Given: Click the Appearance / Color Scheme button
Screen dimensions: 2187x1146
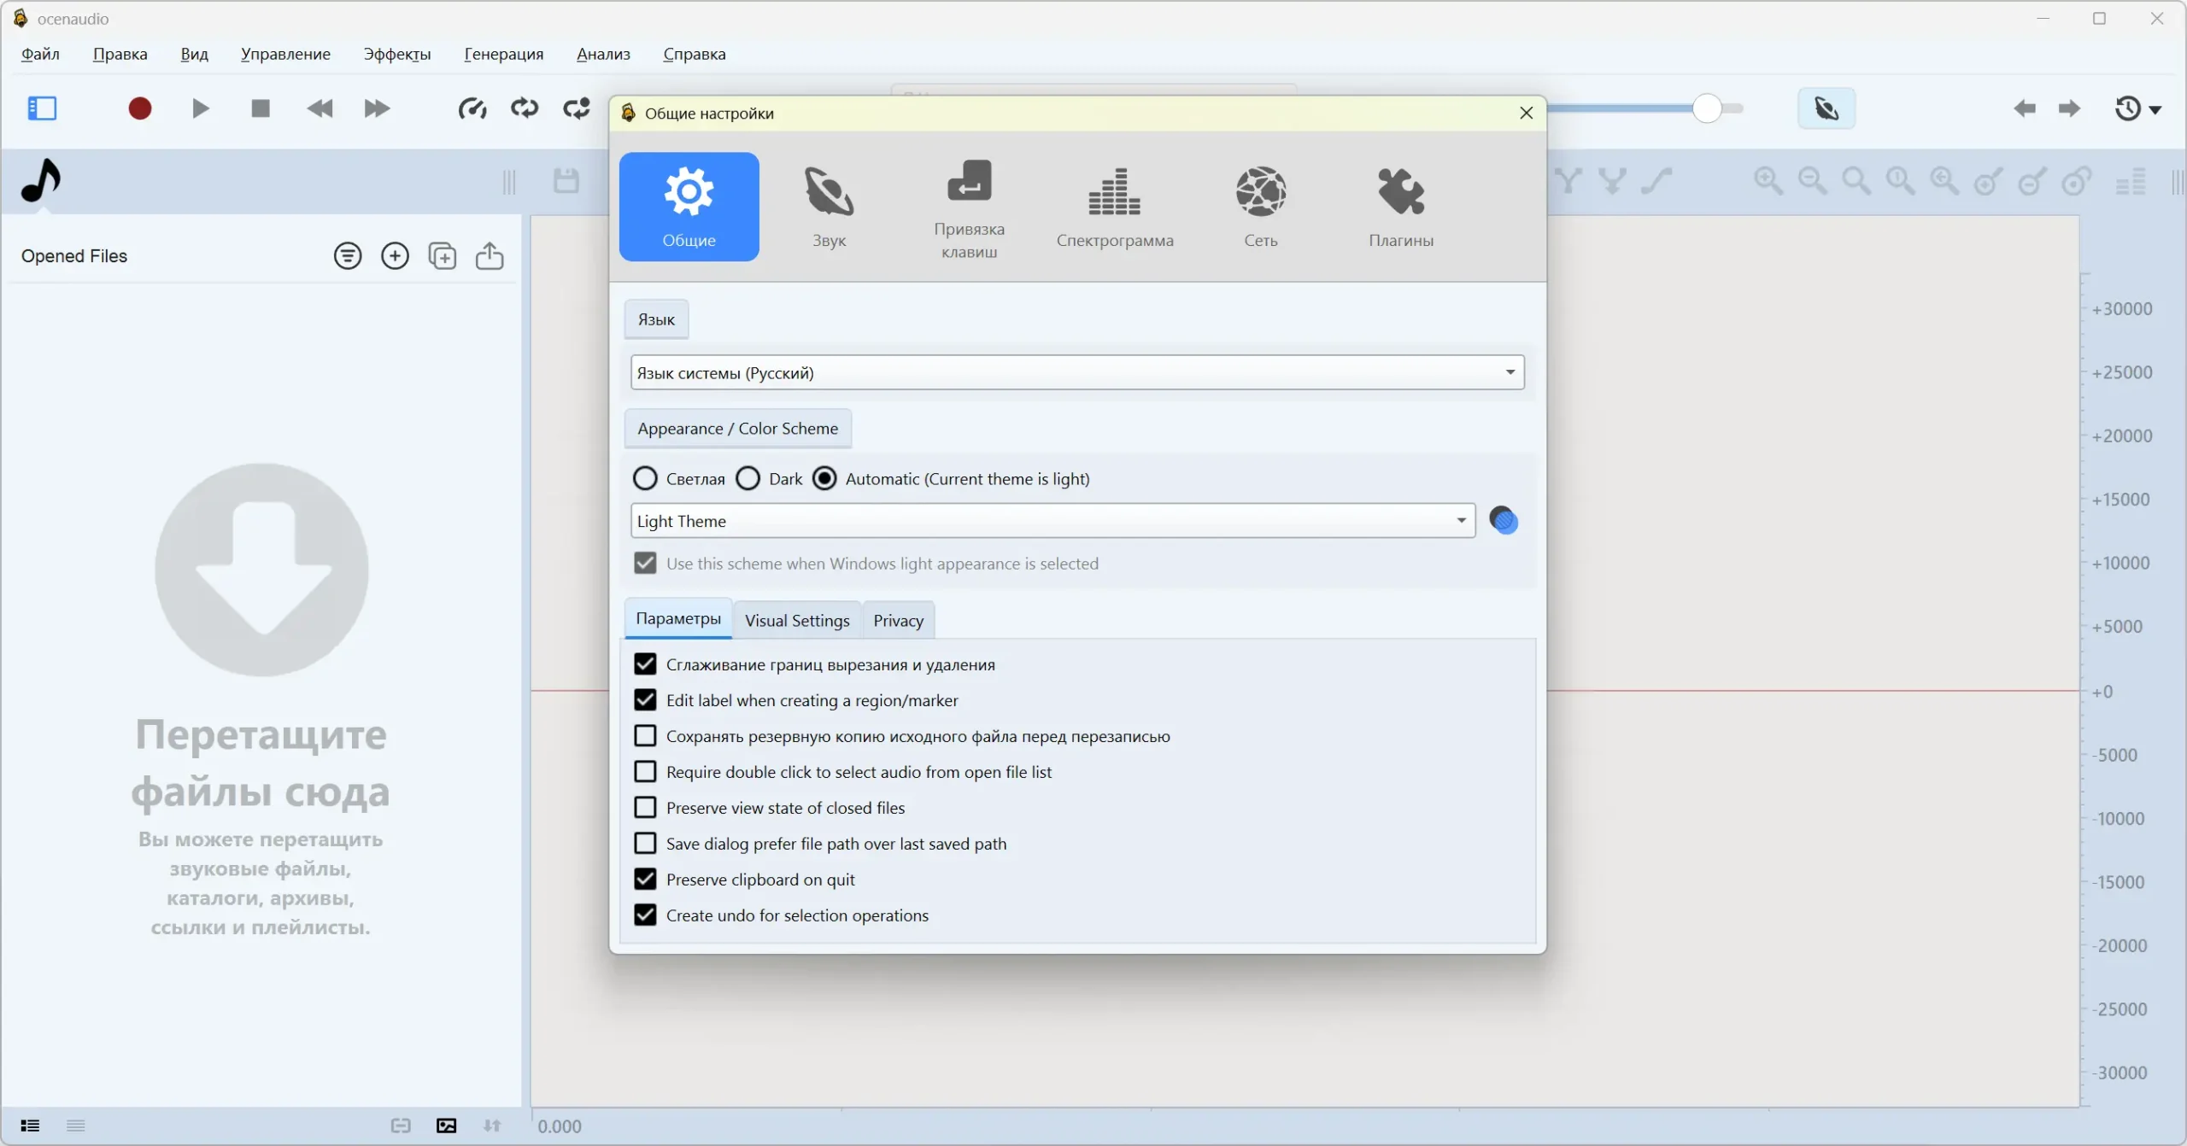Looking at the screenshot, I should 737,429.
